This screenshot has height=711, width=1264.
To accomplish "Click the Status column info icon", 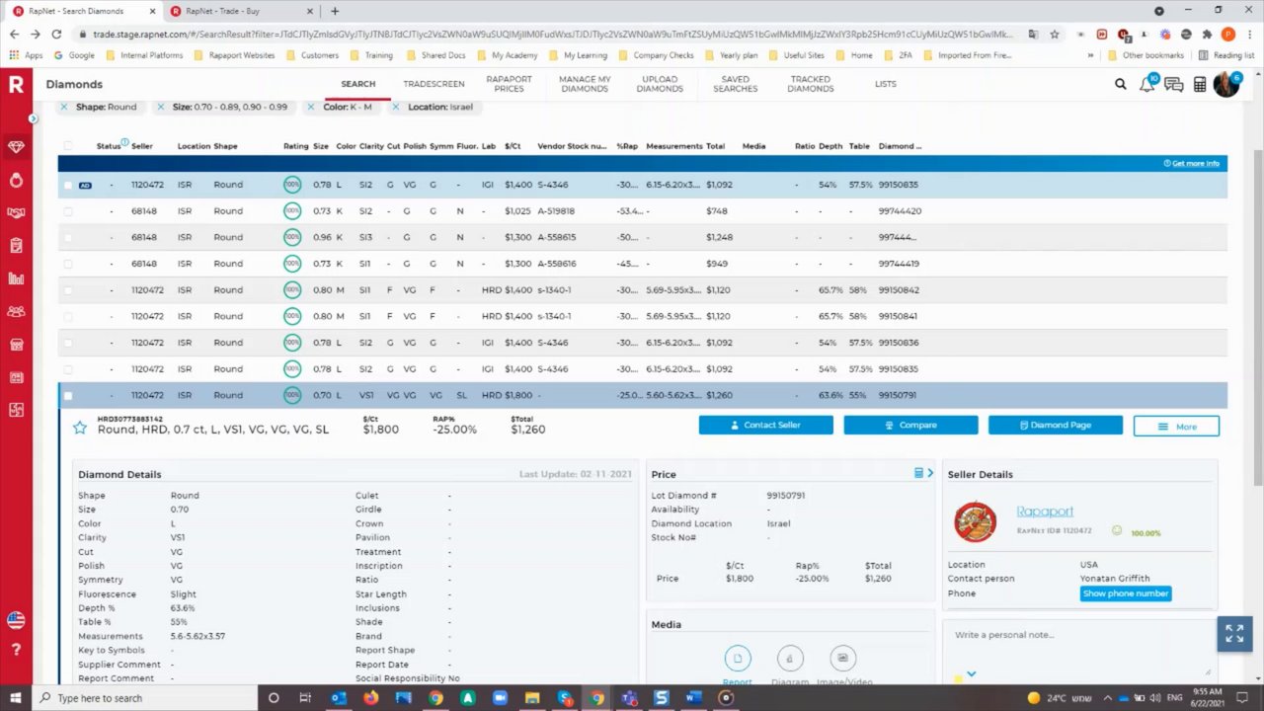I will click(x=124, y=142).
